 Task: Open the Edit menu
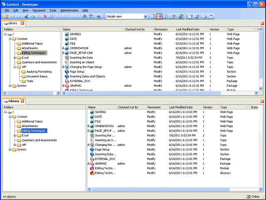pos(16,10)
